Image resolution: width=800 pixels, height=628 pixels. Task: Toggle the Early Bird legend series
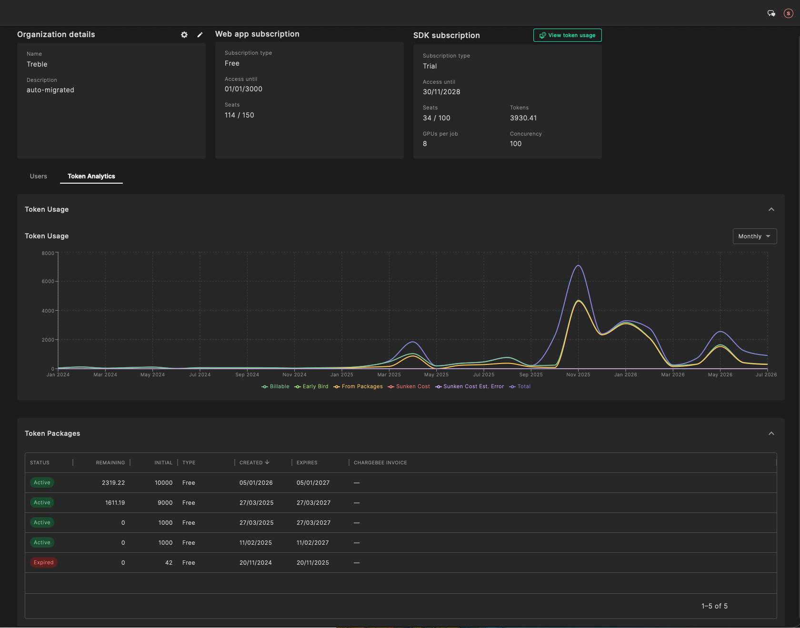click(311, 386)
